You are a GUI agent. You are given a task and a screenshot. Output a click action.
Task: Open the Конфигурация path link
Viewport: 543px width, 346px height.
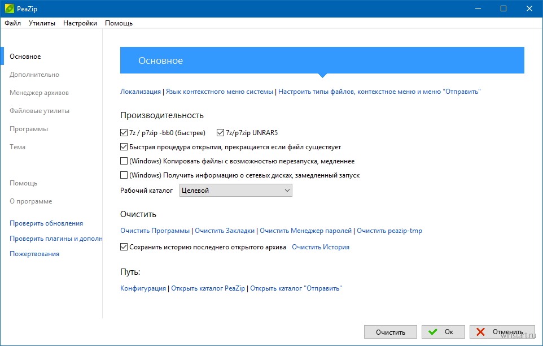tap(143, 288)
